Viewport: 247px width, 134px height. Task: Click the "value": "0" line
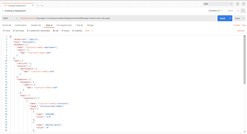[x=43, y=128]
